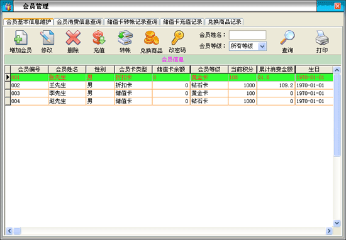Click the 当前积分 column header
The height and width of the screenshot is (240, 346).
(x=242, y=69)
